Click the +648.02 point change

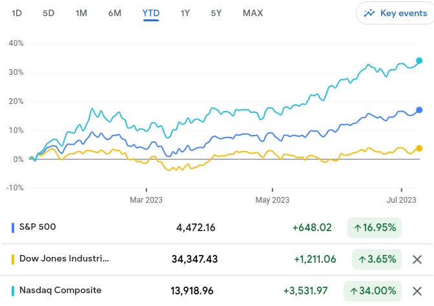coord(312,228)
